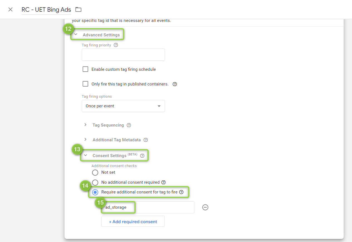Collapse the Advanced Settings section
This screenshot has width=352, height=242.
tap(76, 35)
